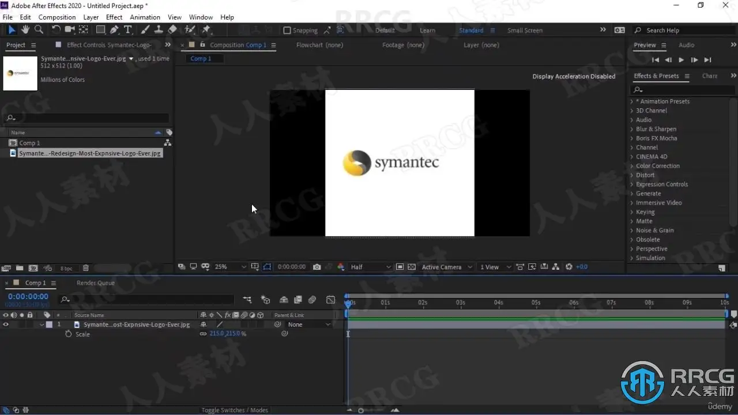The image size is (738, 415).
Task: Select the Unified Camera tool
Action: point(70,30)
